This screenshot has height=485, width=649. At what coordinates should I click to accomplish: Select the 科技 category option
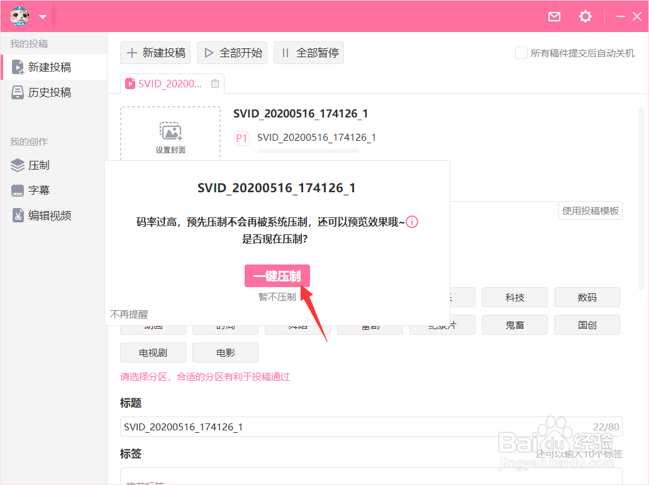tap(514, 297)
